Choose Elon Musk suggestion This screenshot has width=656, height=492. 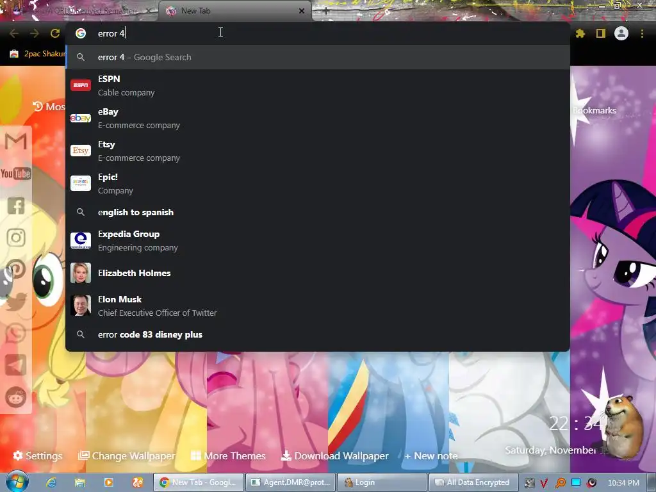tap(318, 306)
